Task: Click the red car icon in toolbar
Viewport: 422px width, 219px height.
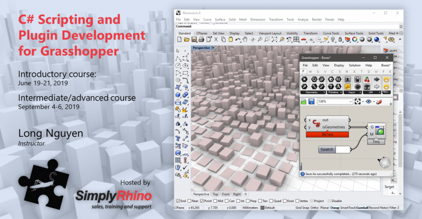Action: click(x=304, y=39)
